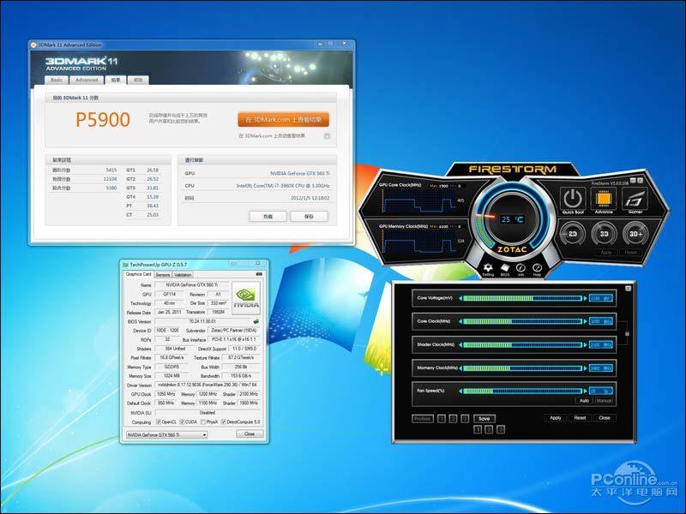Click the Save button in FireStorm

tap(484, 418)
